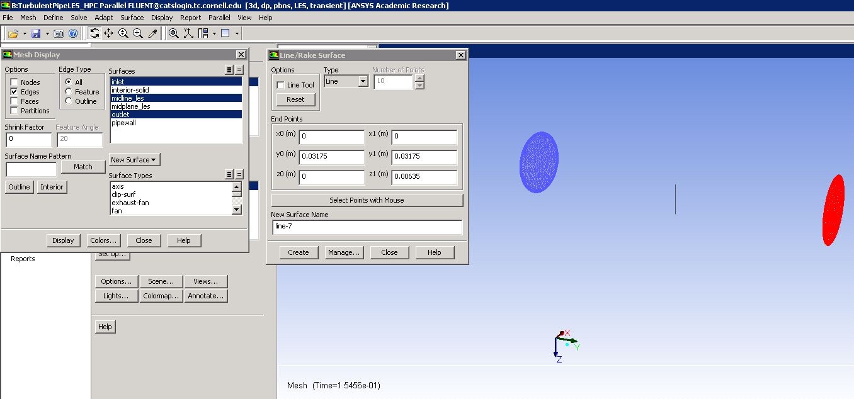Open dropdown arrow beside folder icon
Viewport: 854px width, 399px height.
click(25, 33)
